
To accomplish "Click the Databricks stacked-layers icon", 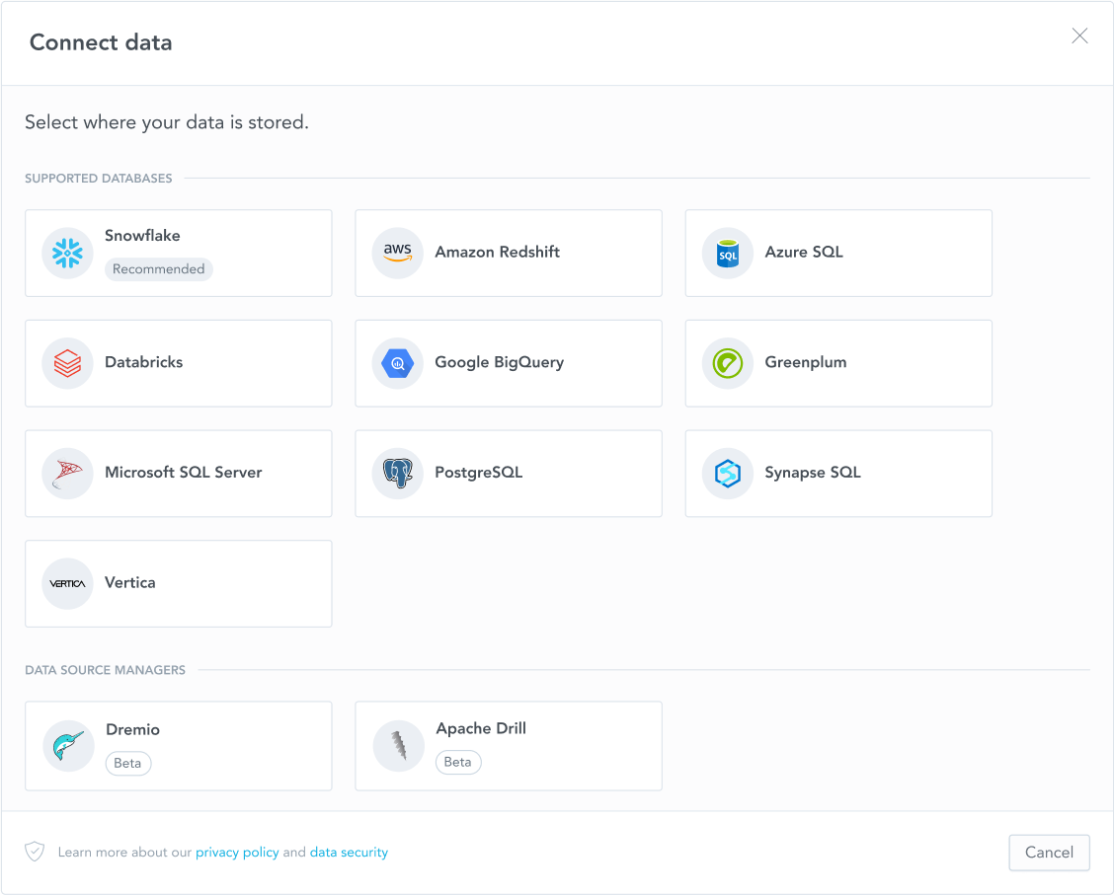I will 67,363.
